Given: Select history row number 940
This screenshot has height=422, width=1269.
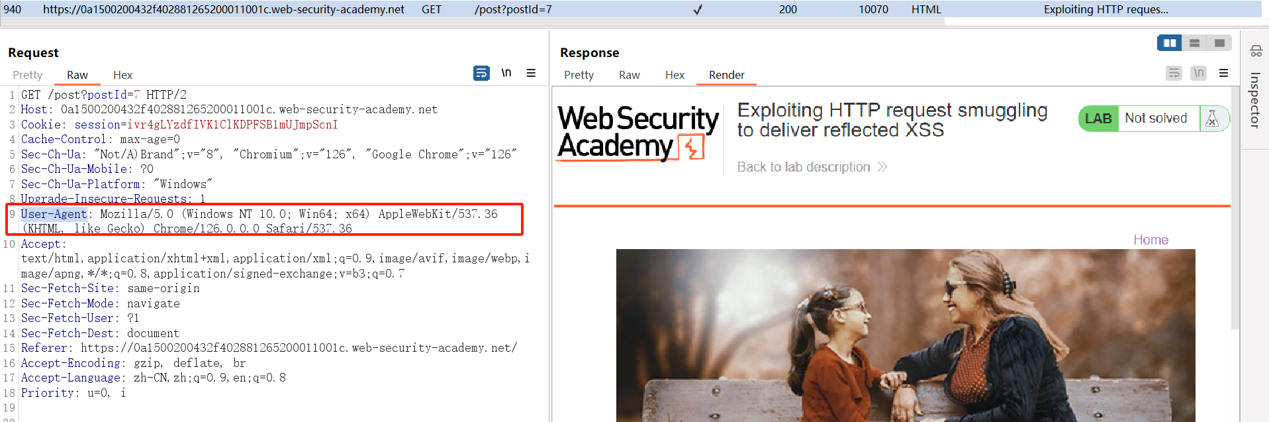Looking at the screenshot, I should click(13, 9).
